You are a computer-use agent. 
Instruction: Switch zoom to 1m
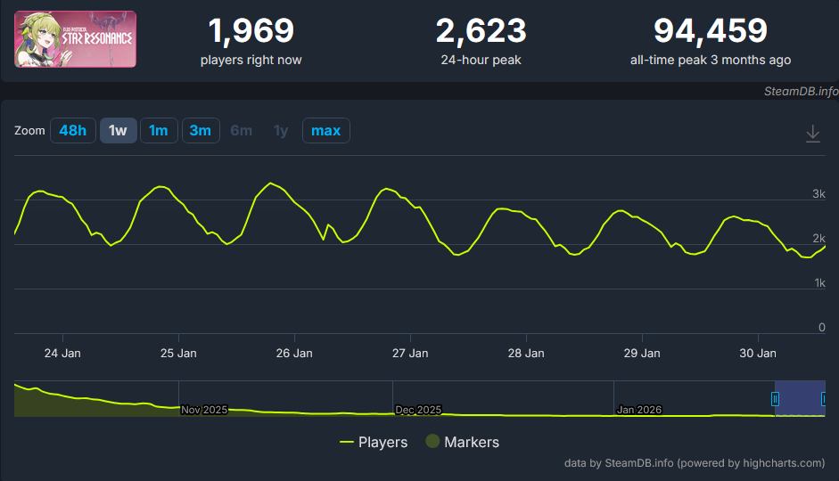click(159, 130)
